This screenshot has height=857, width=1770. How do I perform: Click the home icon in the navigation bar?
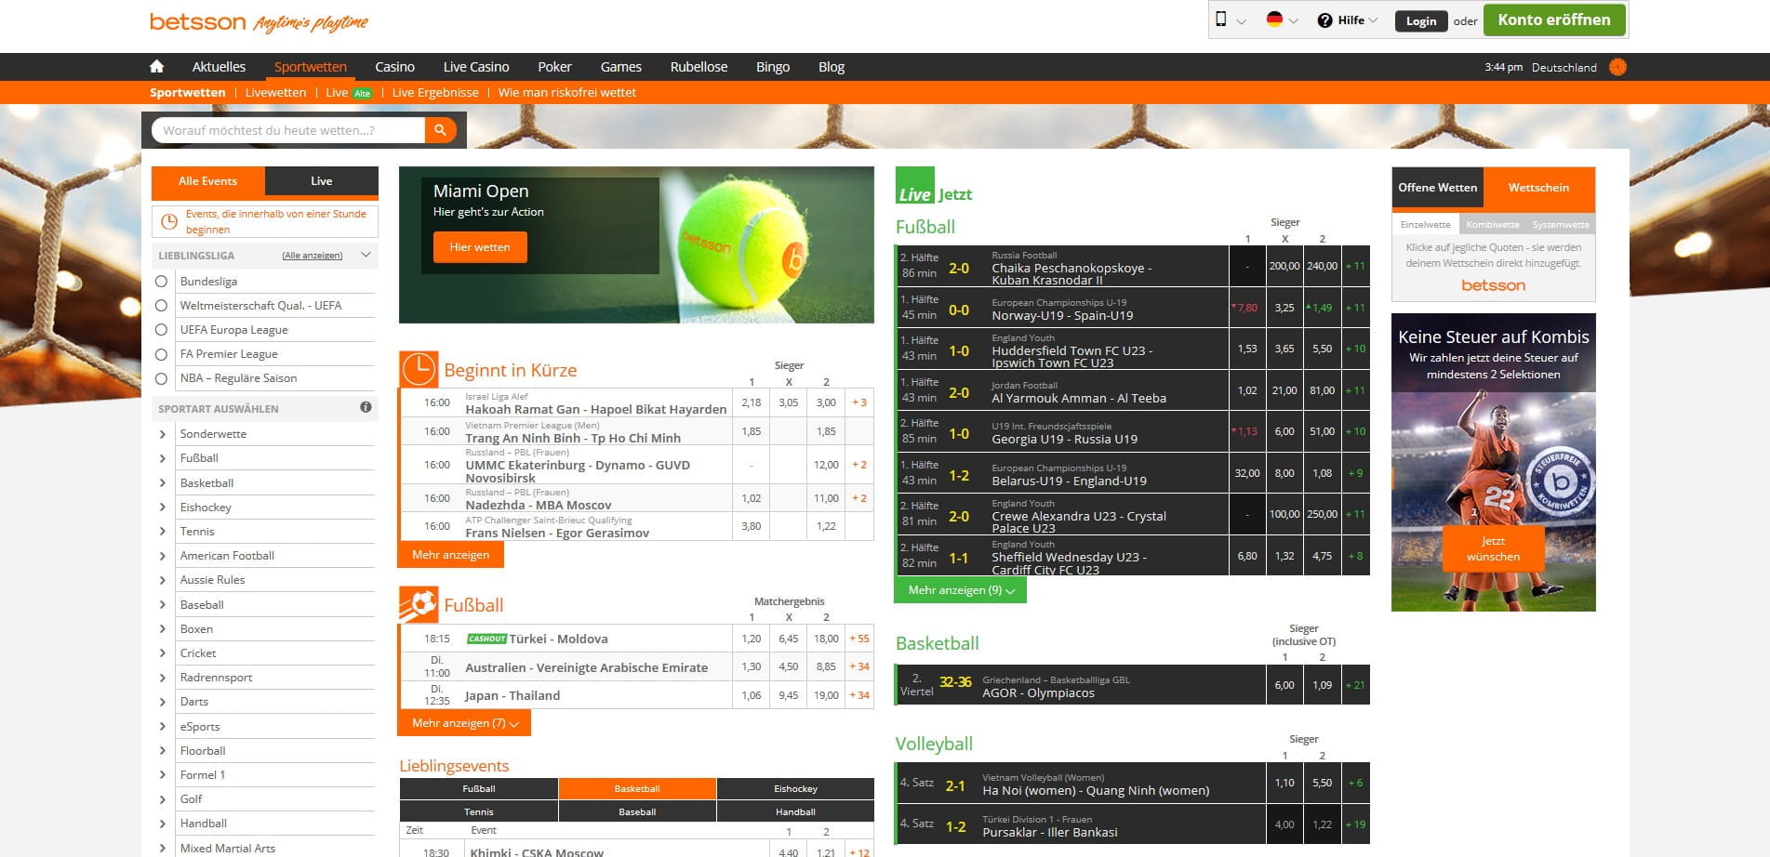click(x=156, y=67)
